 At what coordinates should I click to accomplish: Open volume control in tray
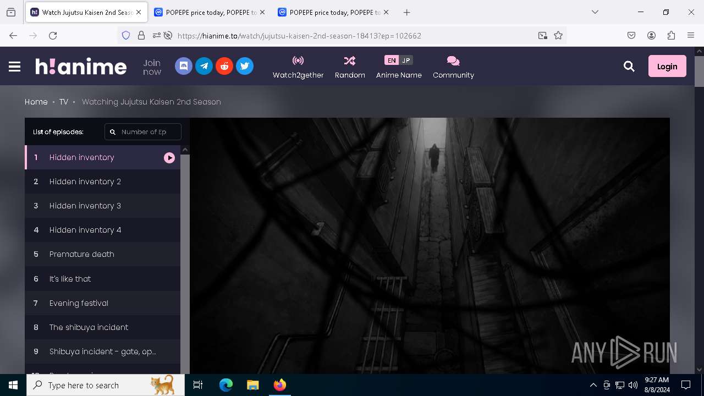tap(633, 385)
